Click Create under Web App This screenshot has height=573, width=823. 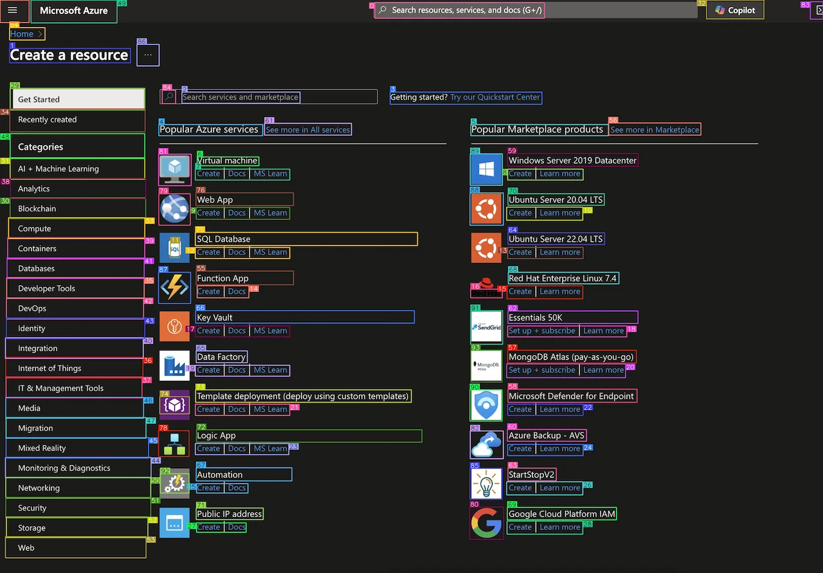pos(209,213)
